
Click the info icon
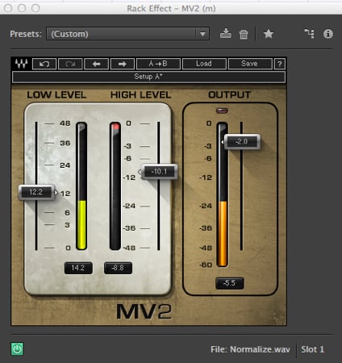pos(328,34)
